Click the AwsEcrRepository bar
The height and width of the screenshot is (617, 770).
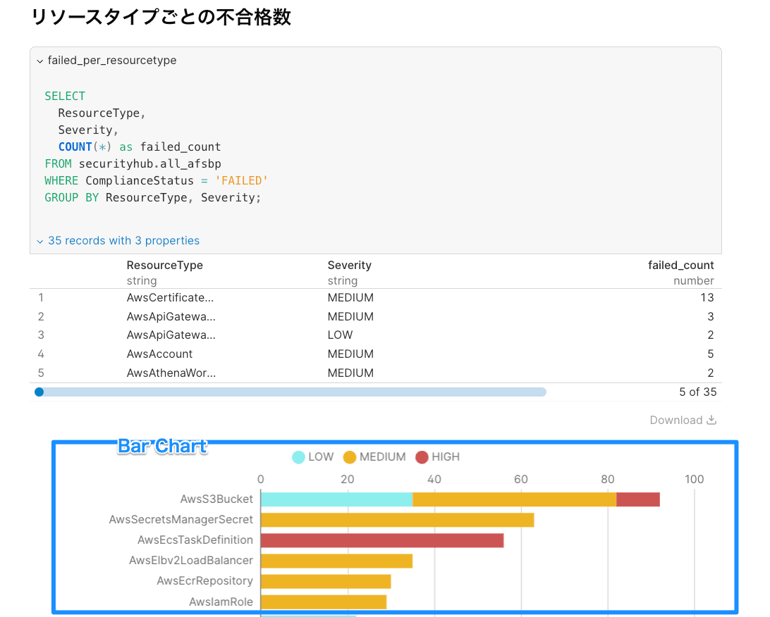click(x=326, y=582)
